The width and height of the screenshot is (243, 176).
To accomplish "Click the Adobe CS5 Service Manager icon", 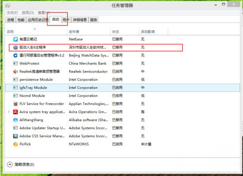I will coord(16,136).
